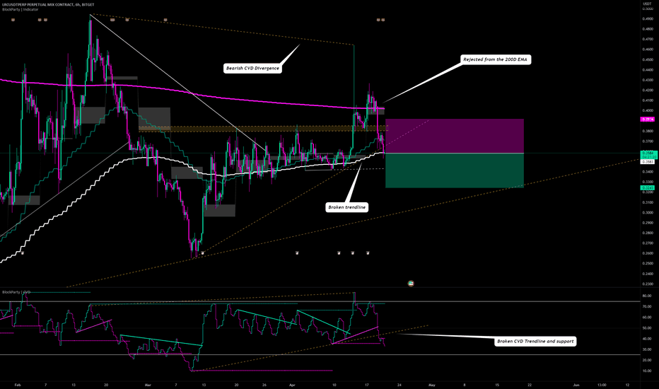Select the purple stop-loss zone of the short position
This screenshot has height=389, width=659.
coord(455,136)
